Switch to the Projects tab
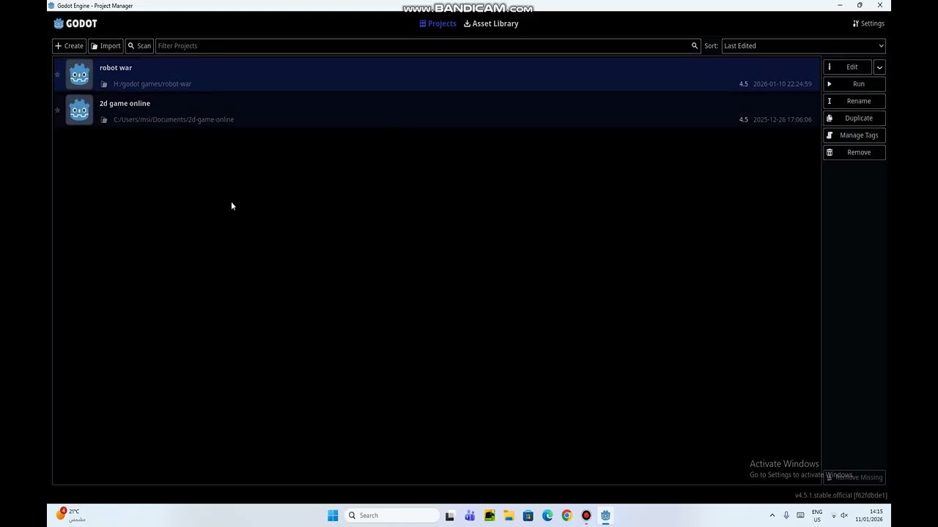The image size is (938, 527). pos(437,23)
